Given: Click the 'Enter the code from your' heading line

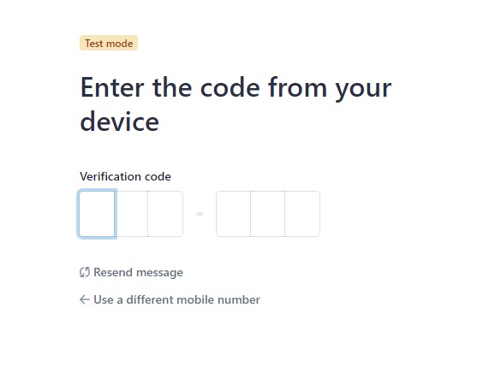Looking at the screenshot, I should point(236,88).
